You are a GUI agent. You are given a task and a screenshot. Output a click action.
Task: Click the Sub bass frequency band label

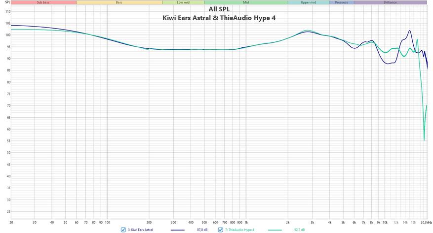43,2
